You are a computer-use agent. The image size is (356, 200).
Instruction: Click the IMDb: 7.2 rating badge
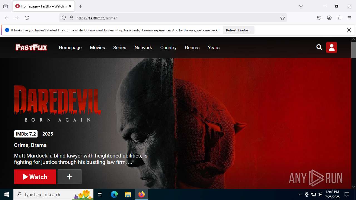pos(26,134)
